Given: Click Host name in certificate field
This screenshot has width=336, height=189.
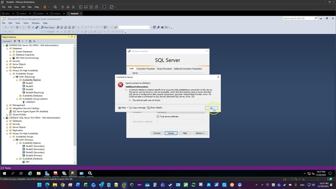Looking at the screenshot, I should tap(180, 122).
